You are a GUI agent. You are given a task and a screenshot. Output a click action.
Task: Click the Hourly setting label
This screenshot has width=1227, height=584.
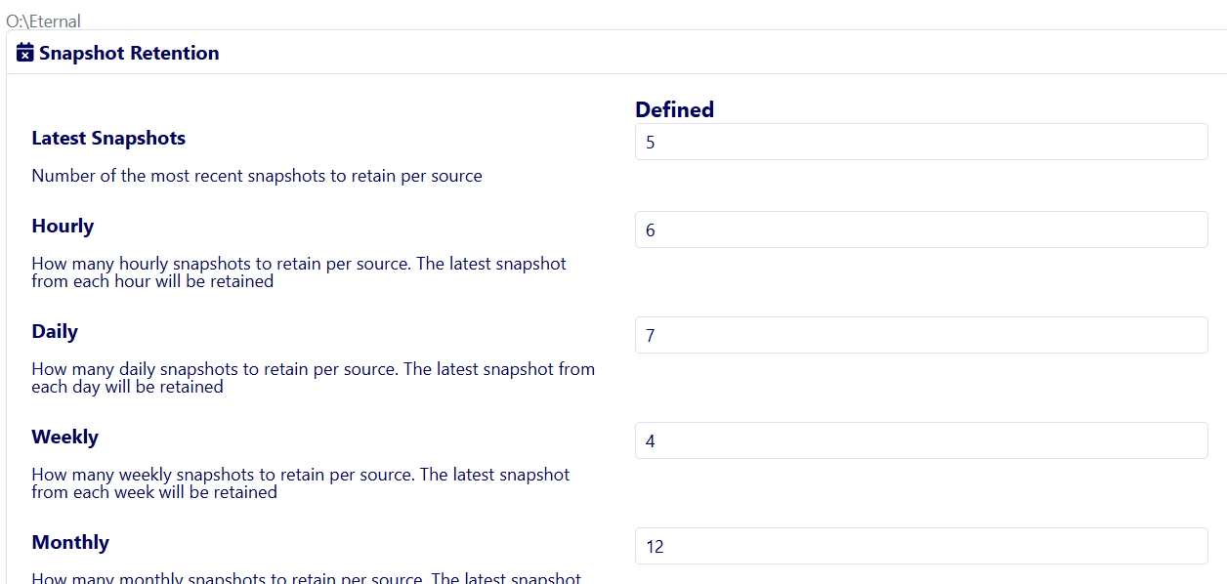pos(63,226)
